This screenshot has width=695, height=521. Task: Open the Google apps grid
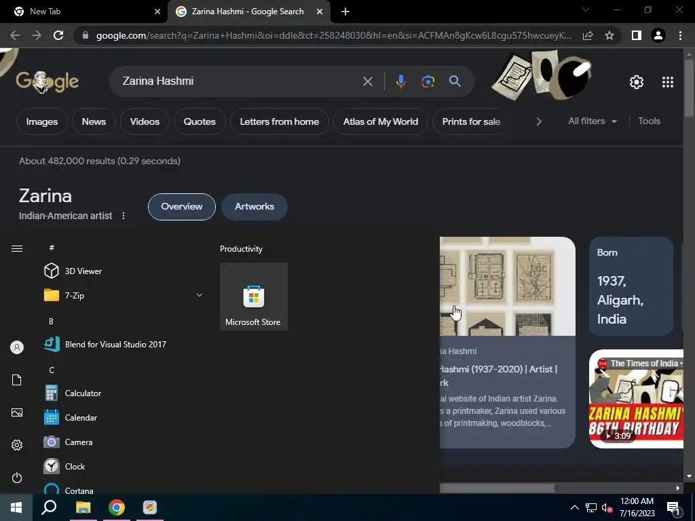[668, 82]
